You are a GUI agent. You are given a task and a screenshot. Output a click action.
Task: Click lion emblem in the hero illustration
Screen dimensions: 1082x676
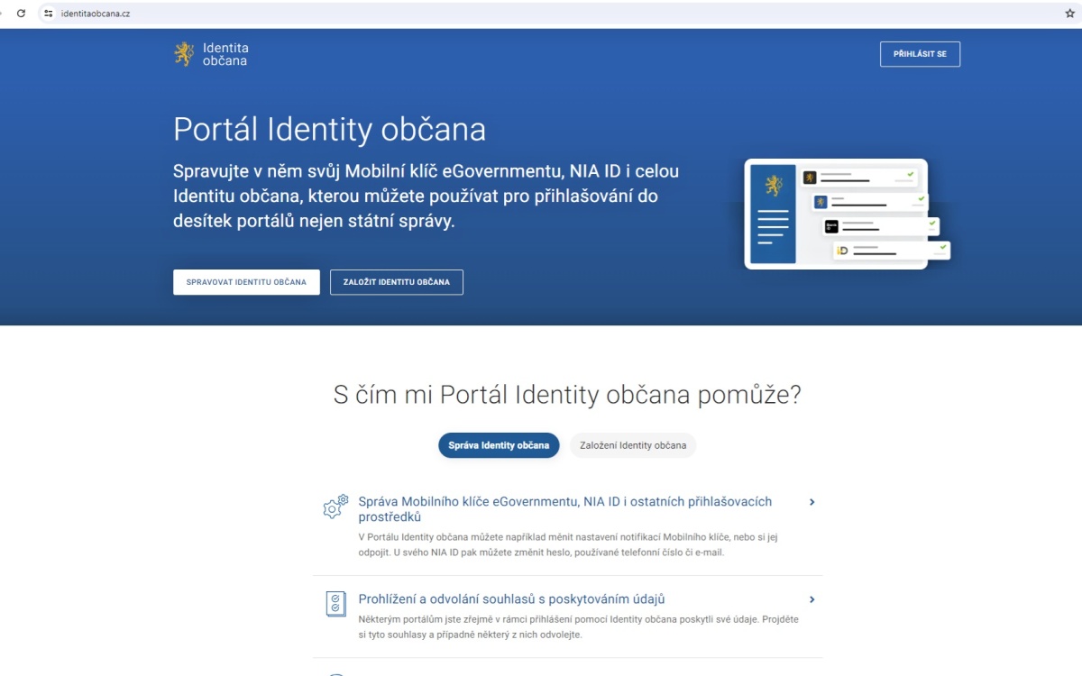(773, 187)
